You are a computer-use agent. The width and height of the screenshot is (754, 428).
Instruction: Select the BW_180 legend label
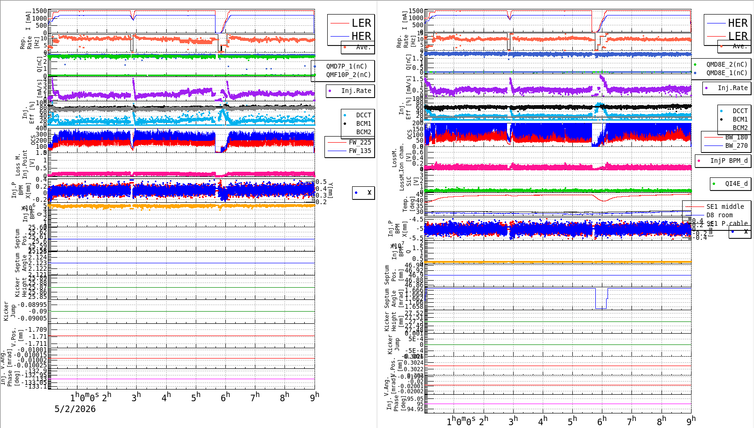pyautogui.click(x=736, y=137)
